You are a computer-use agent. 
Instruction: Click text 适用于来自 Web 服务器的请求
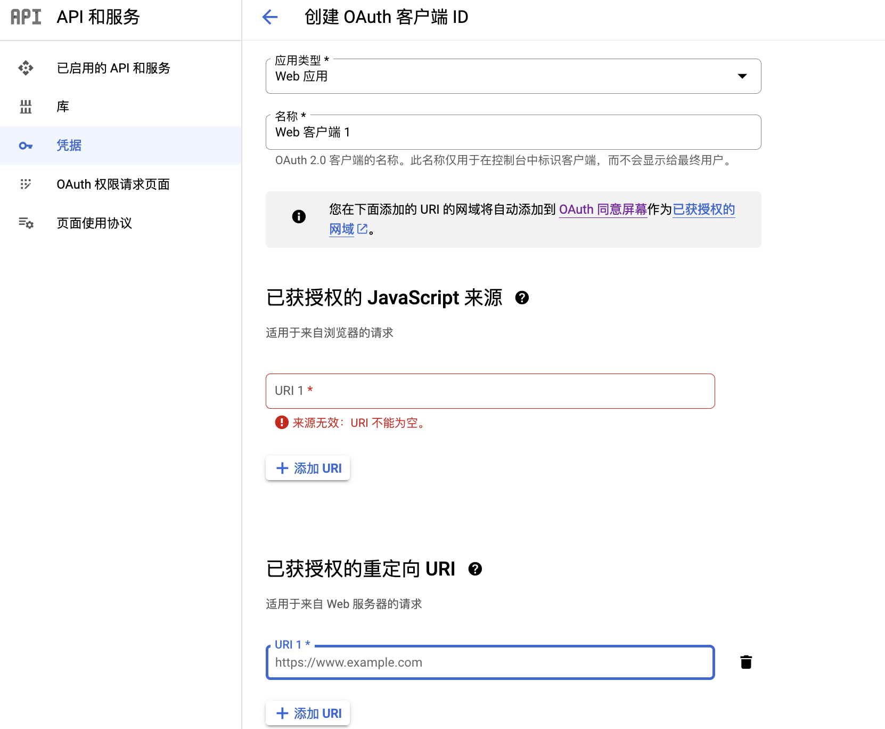[x=343, y=604]
